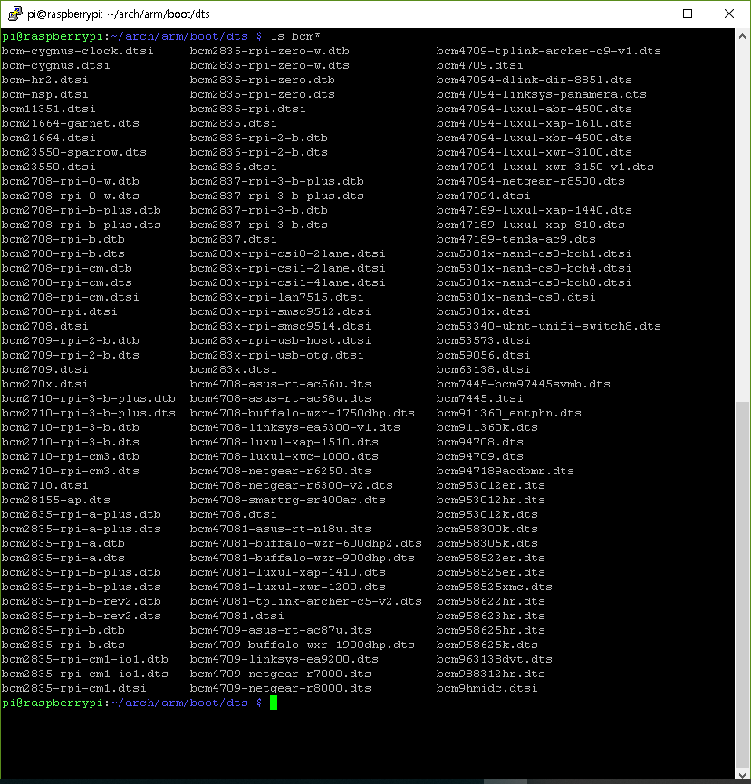The height and width of the screenshot is (784, 751).
Task: Click file bcm2835-rpi-cm1-io1.dtb
Action: coord(85,660)
